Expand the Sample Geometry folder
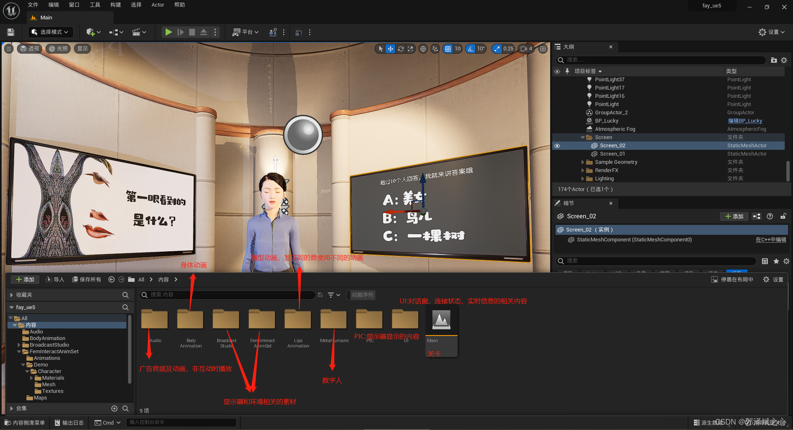Viewport: 793px width, 430px height. (x=583, y=162)
